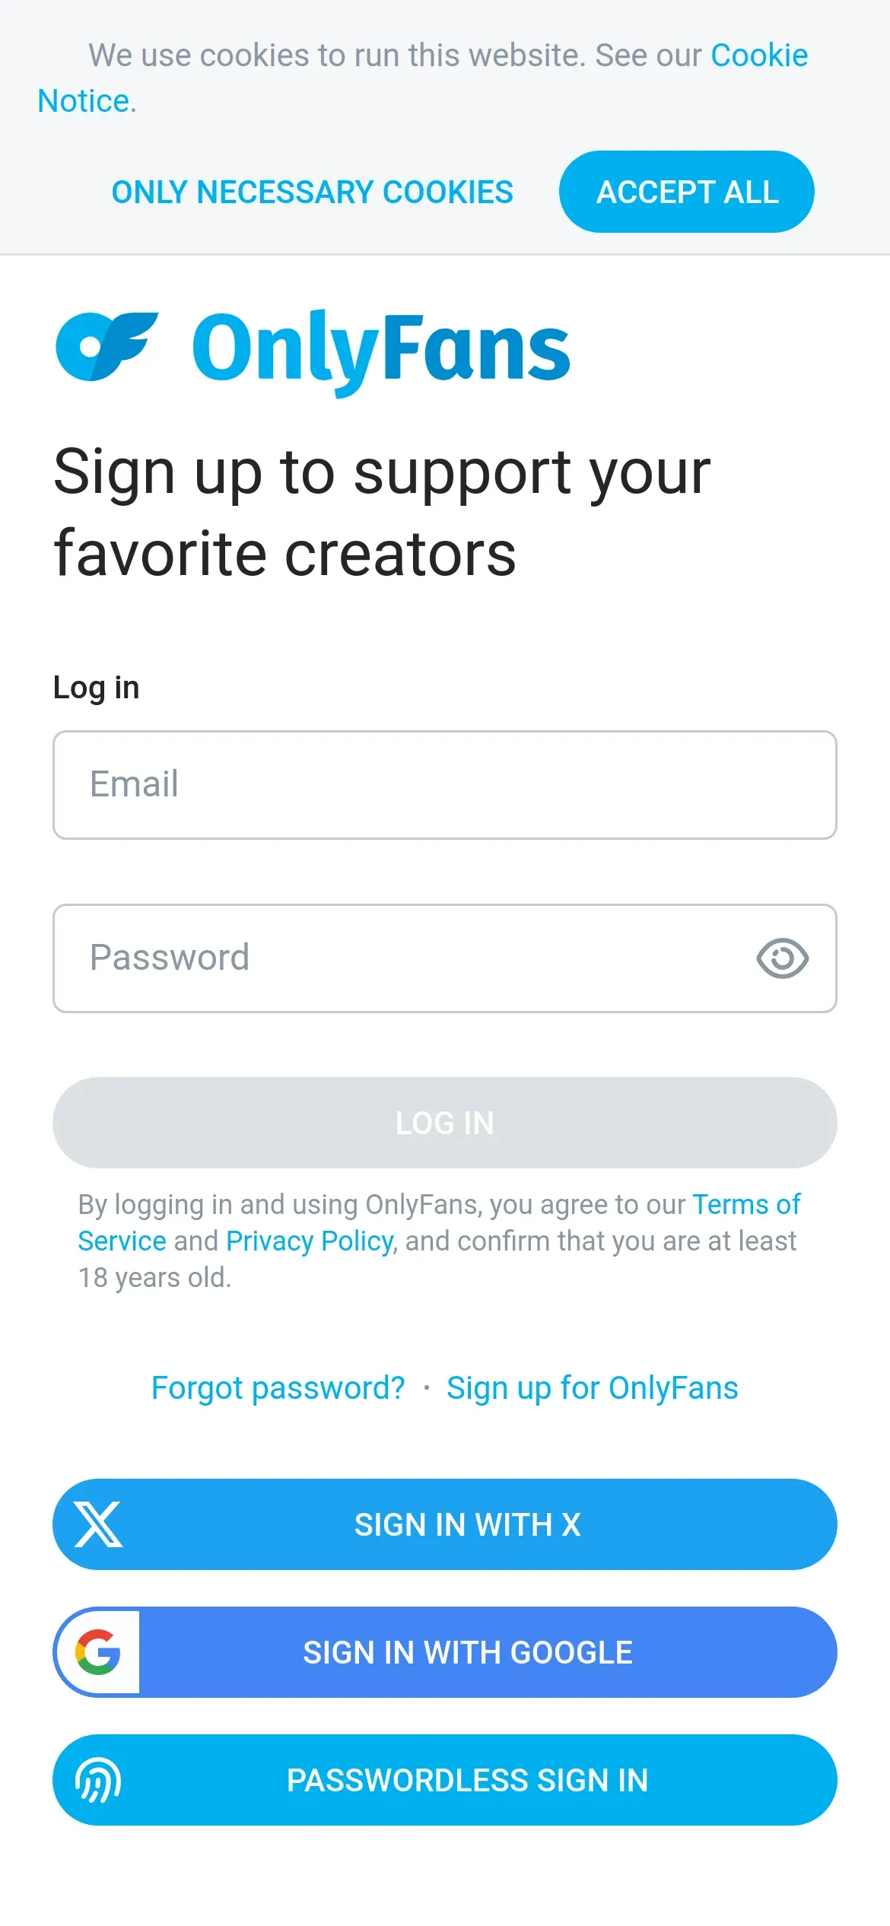890x1926 pixels.
Task: Accept all cookies
Action: click(x=687, y=192)
